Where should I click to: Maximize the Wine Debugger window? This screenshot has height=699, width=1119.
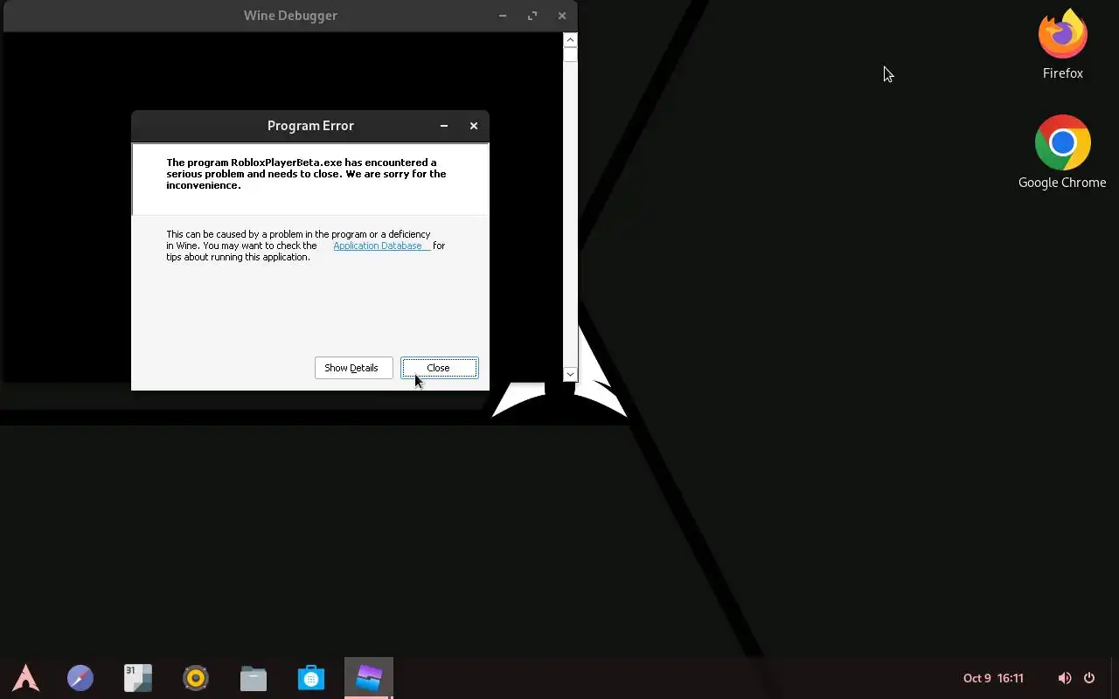tap(532, 16)
